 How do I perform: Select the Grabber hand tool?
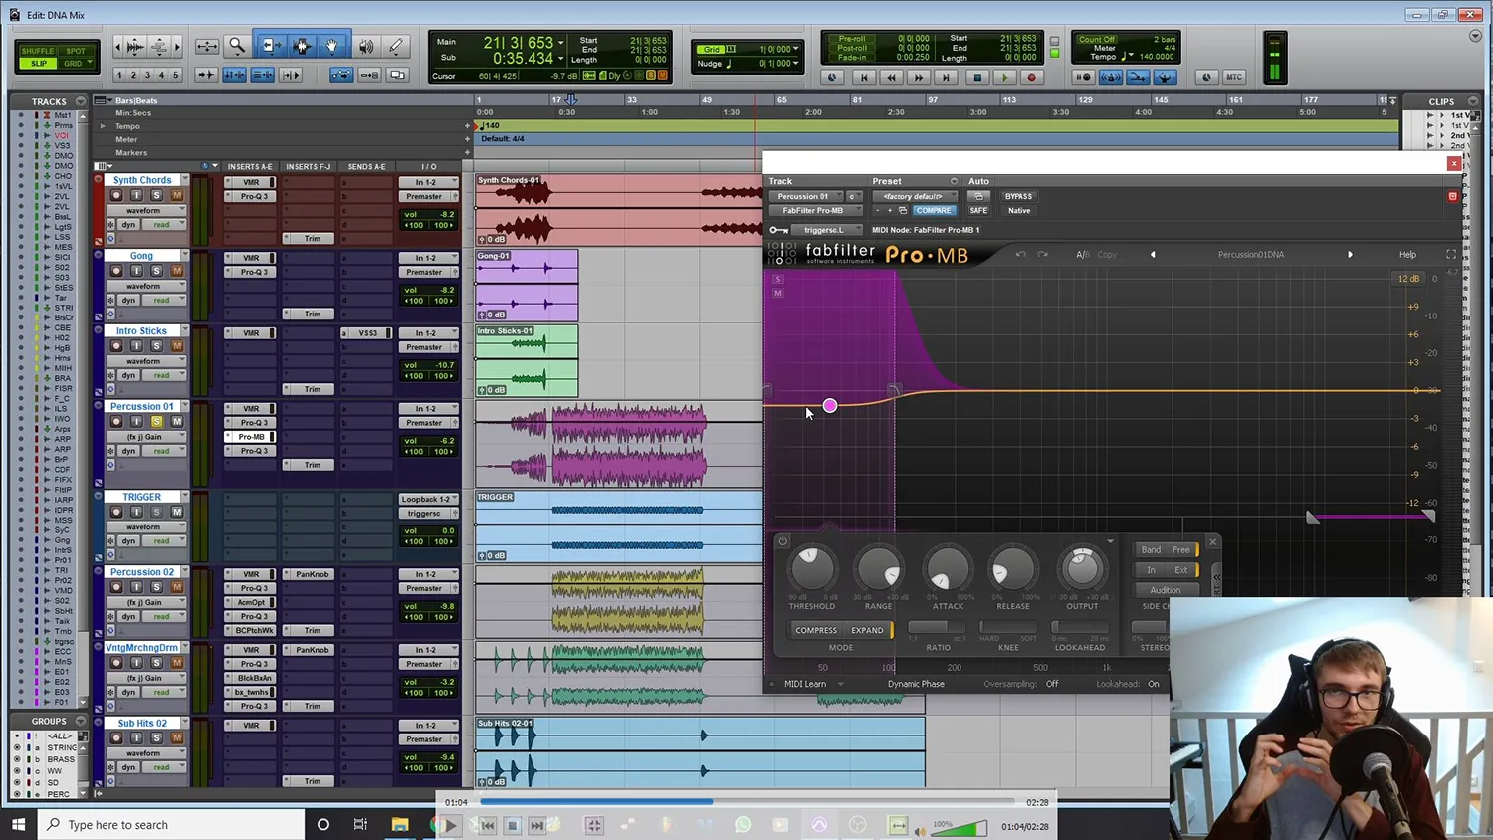(331, 45)
